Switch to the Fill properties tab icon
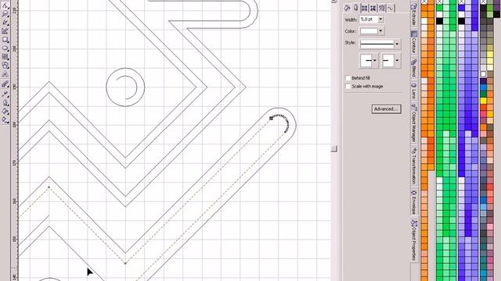Image resolution: width=501 pixels, height=281 pixels. click(x=347, y=9)
